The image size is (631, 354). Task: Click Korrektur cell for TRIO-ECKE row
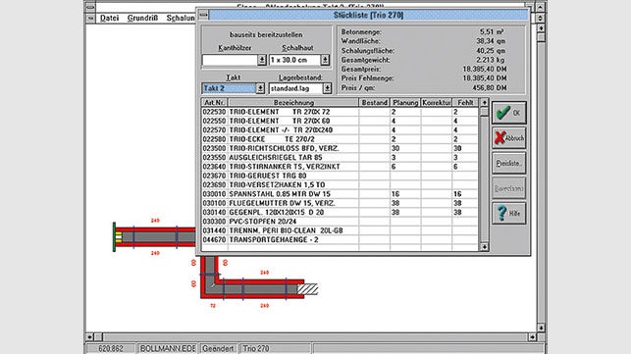437,139
